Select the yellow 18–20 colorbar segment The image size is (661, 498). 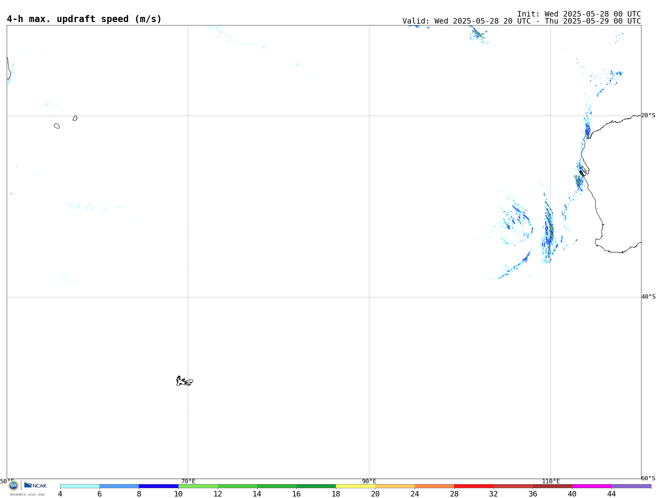[x=356, y=486]
